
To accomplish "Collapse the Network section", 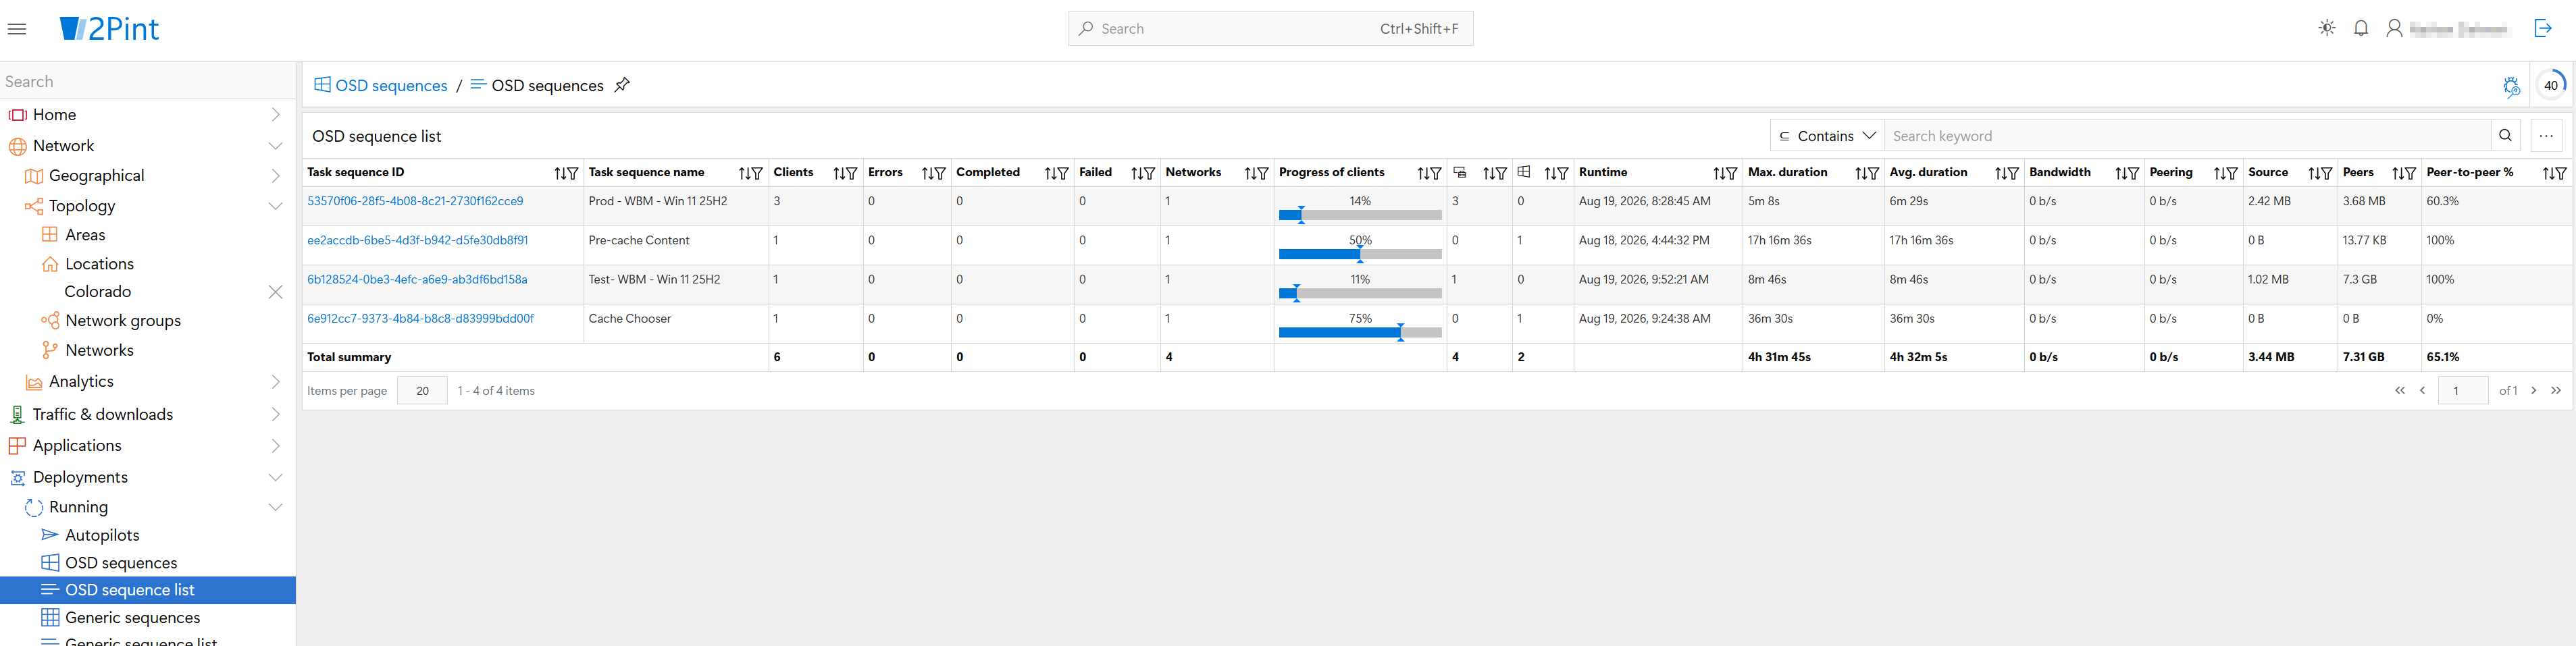I will tap(276, 146).
